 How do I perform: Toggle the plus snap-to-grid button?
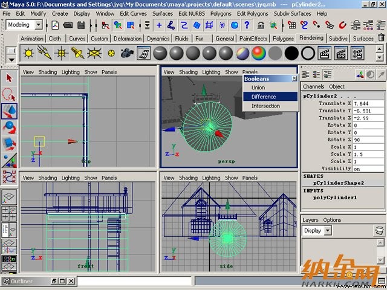coord(159,25)
